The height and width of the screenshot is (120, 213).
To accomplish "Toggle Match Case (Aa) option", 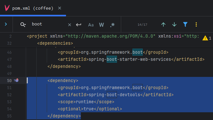I will pos(91,25).
